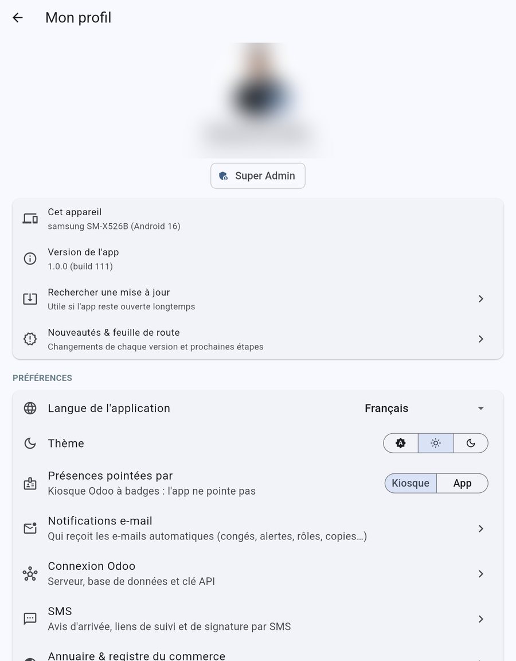Open the Français language dropdown

(425, 408)
